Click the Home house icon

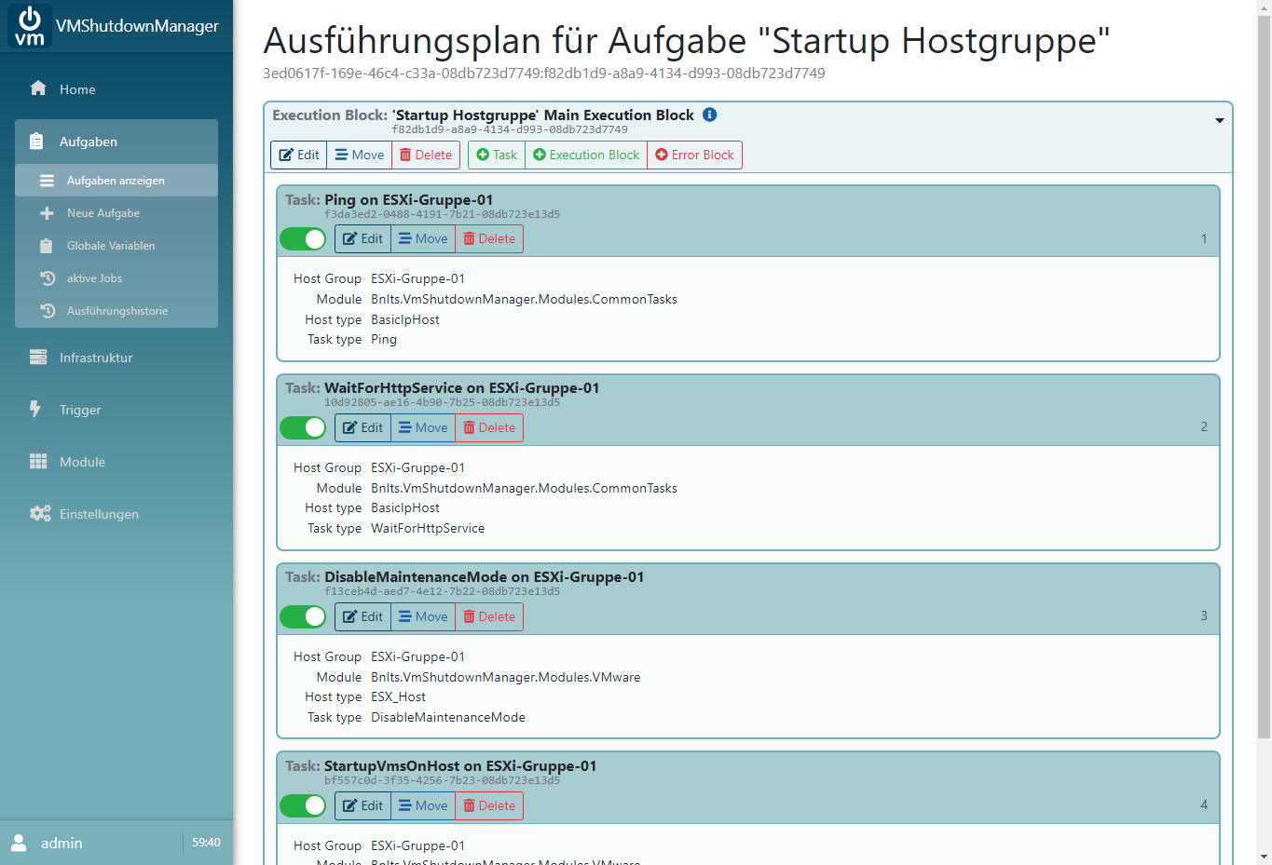(38, 88)
